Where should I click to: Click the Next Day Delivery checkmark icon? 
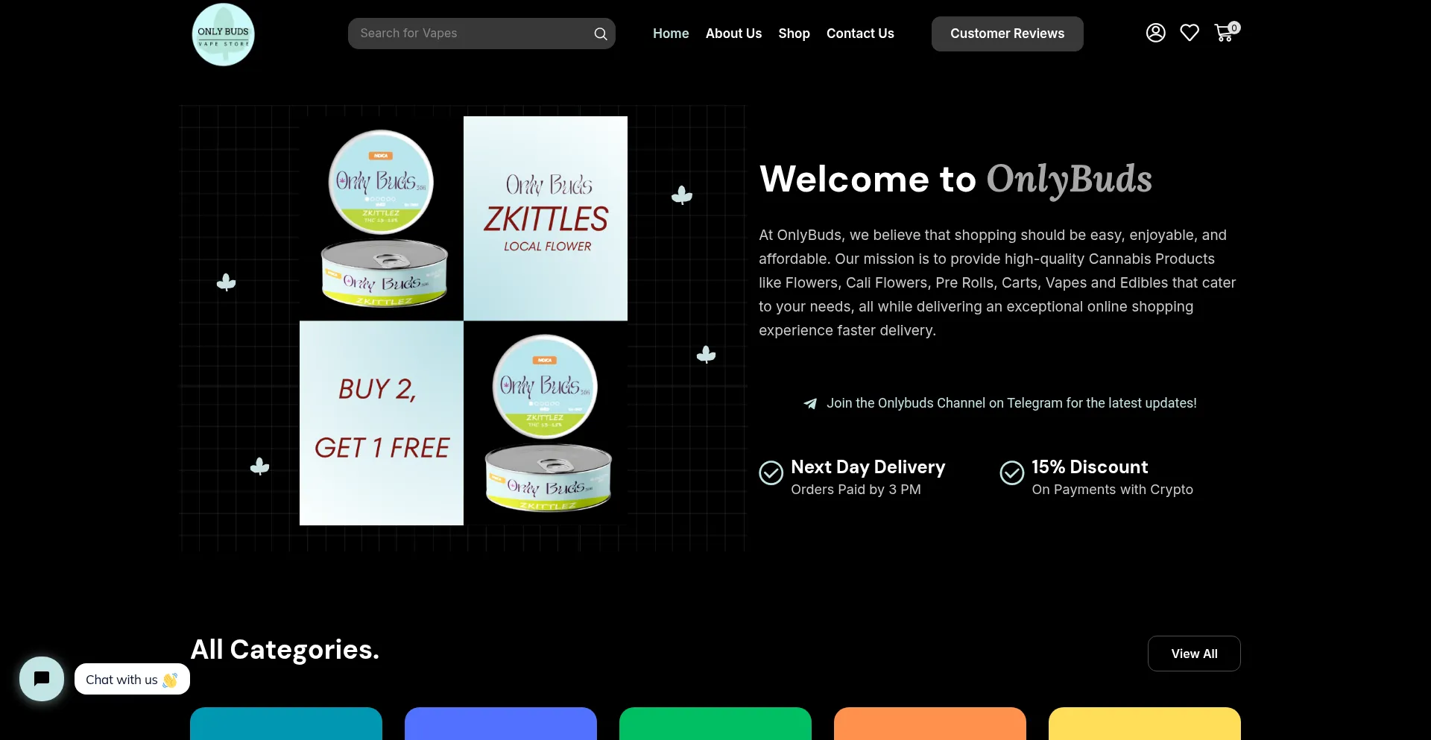[x=771, y=472]
